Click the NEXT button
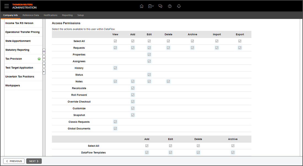303x166 pixels. 34,161
